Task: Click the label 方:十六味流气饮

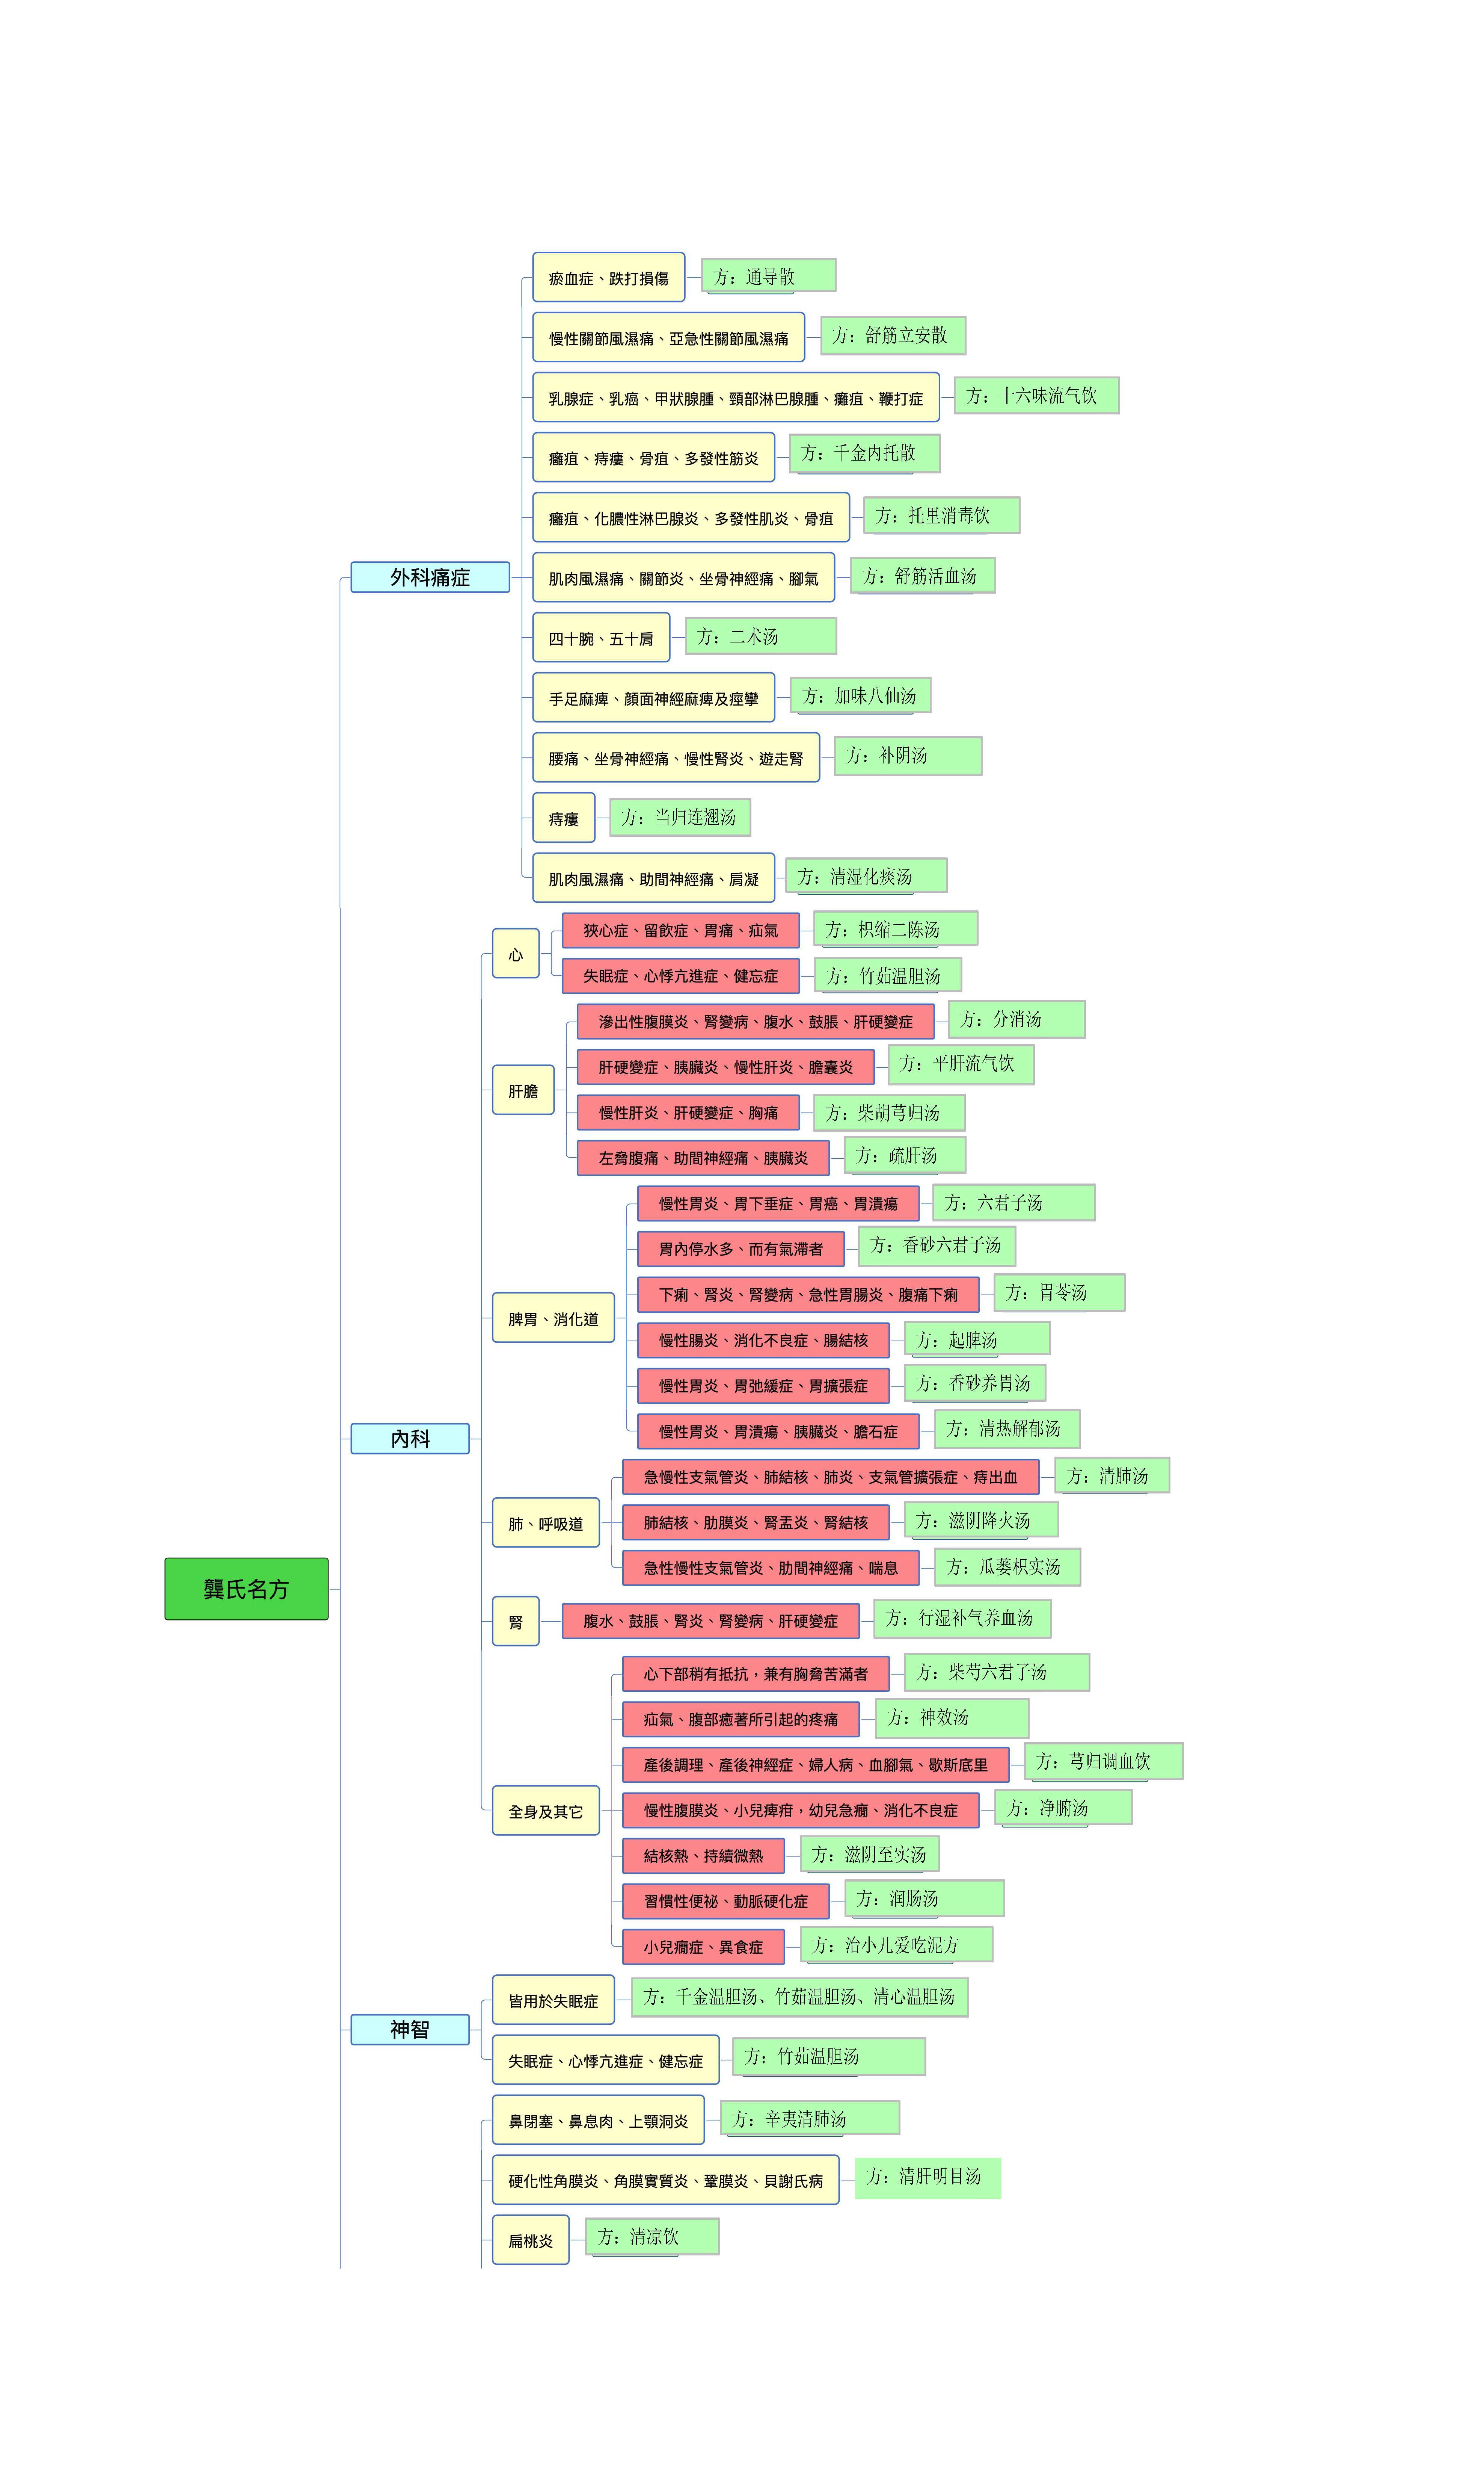Action: click(1037, 395)
